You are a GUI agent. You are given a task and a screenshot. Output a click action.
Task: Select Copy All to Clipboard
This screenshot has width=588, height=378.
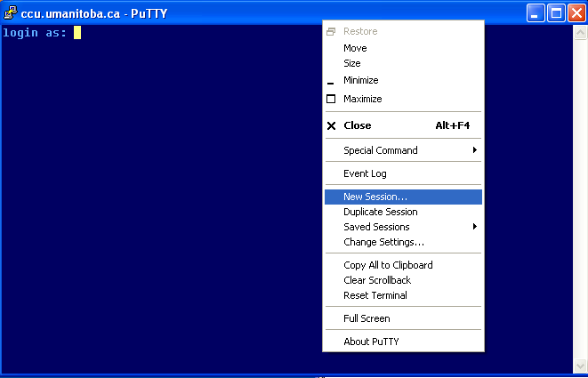pos(388,265)
